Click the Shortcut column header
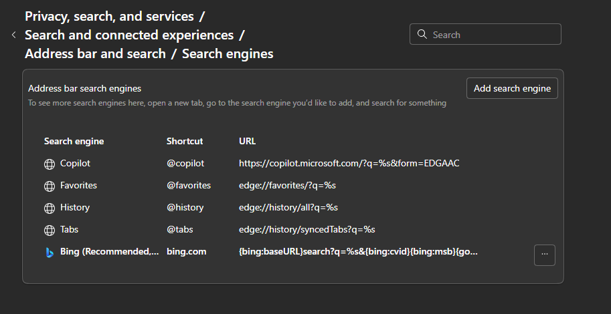The image size is (611, 314). tap(185, 141)
